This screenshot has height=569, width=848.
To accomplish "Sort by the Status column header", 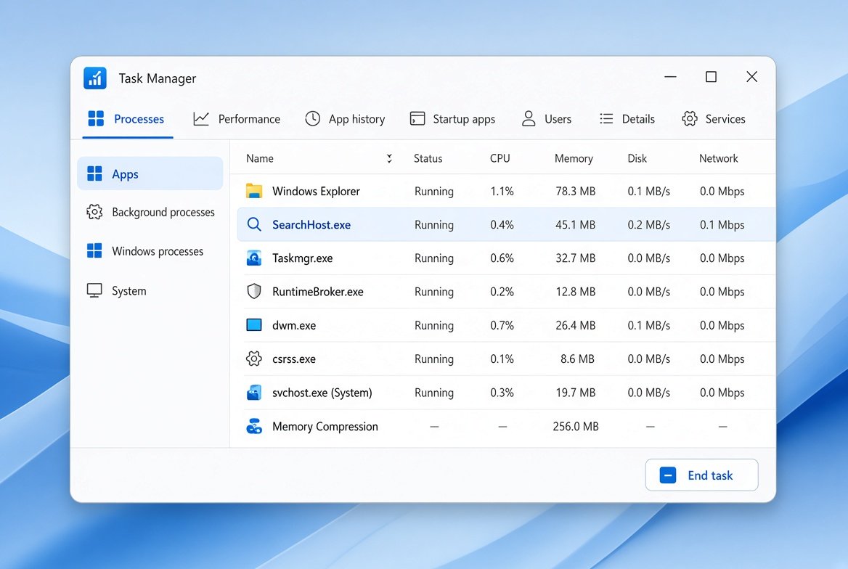I will point(428,158).
